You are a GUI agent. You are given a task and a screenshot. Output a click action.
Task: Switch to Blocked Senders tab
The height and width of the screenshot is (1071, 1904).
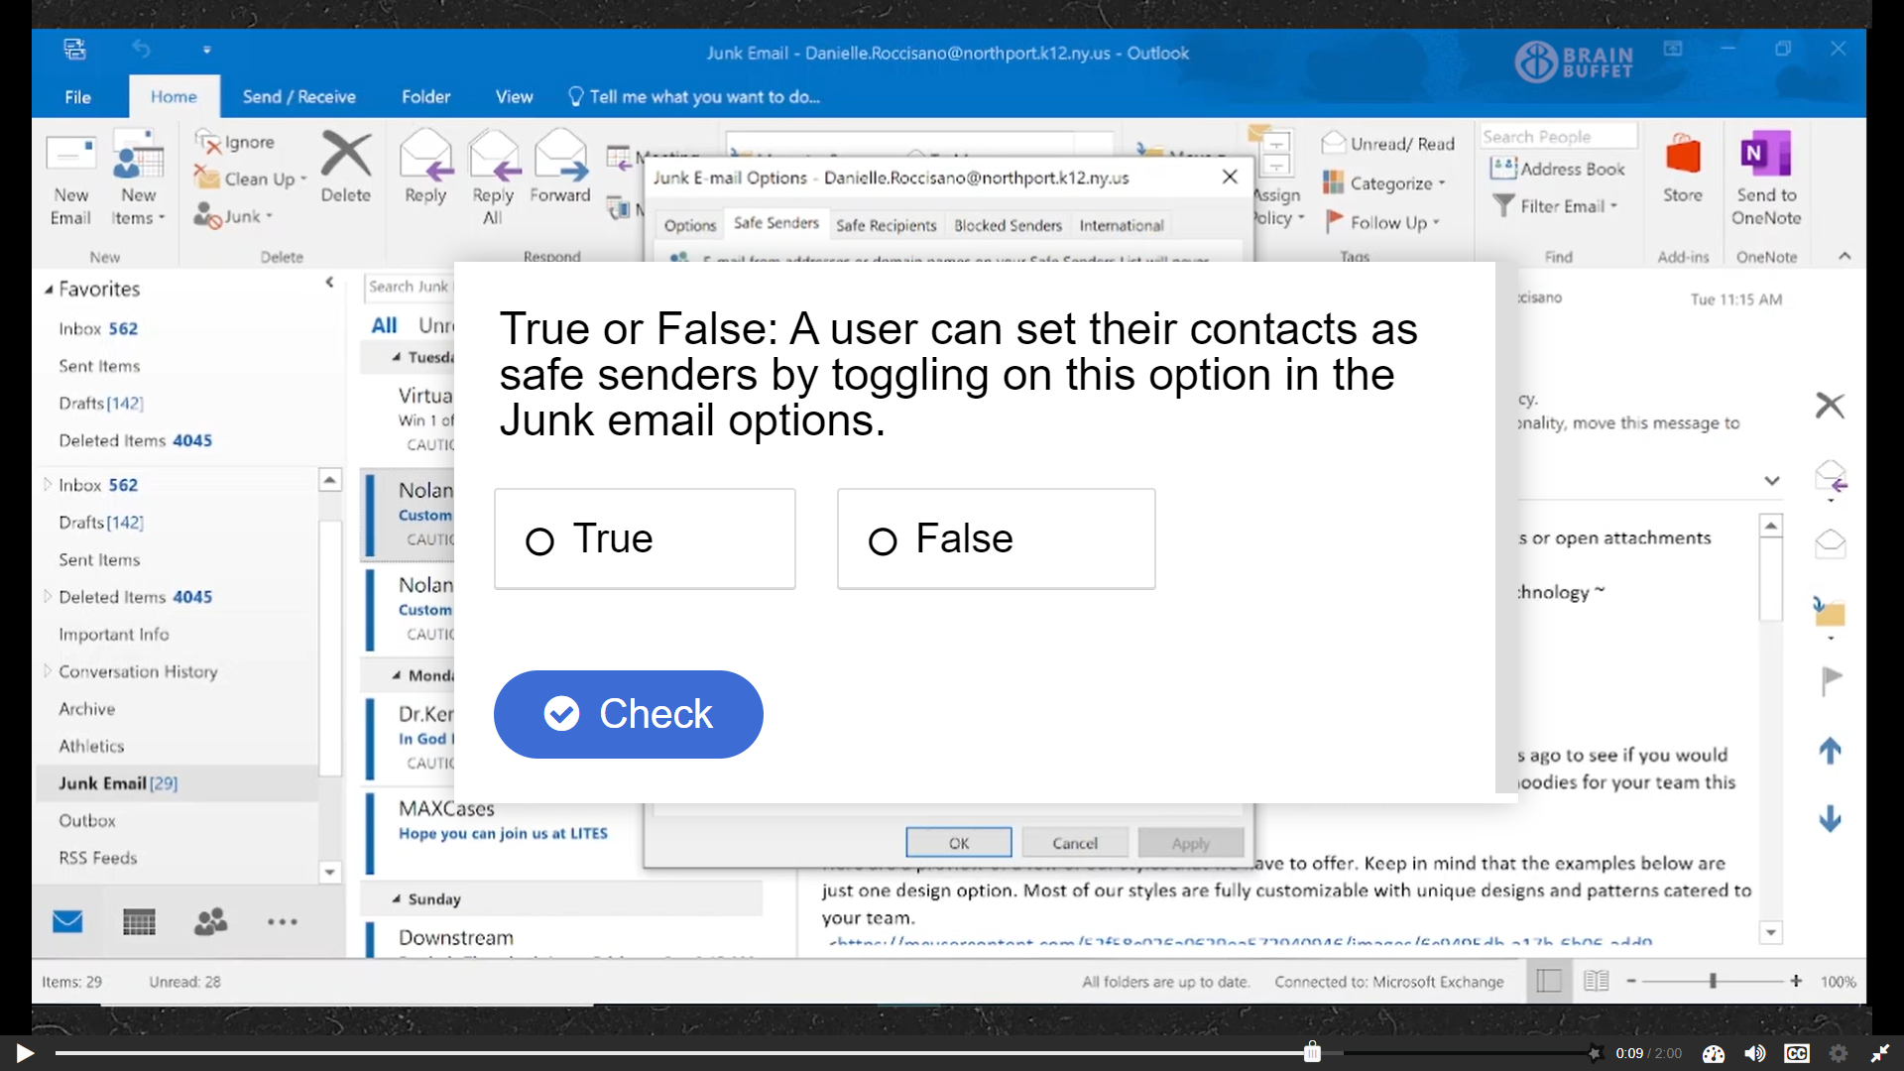[x=1008, y=226]
